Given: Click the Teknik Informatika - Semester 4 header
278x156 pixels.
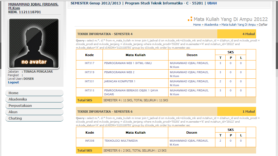Looking at the screenshot, I should point(105,34).
